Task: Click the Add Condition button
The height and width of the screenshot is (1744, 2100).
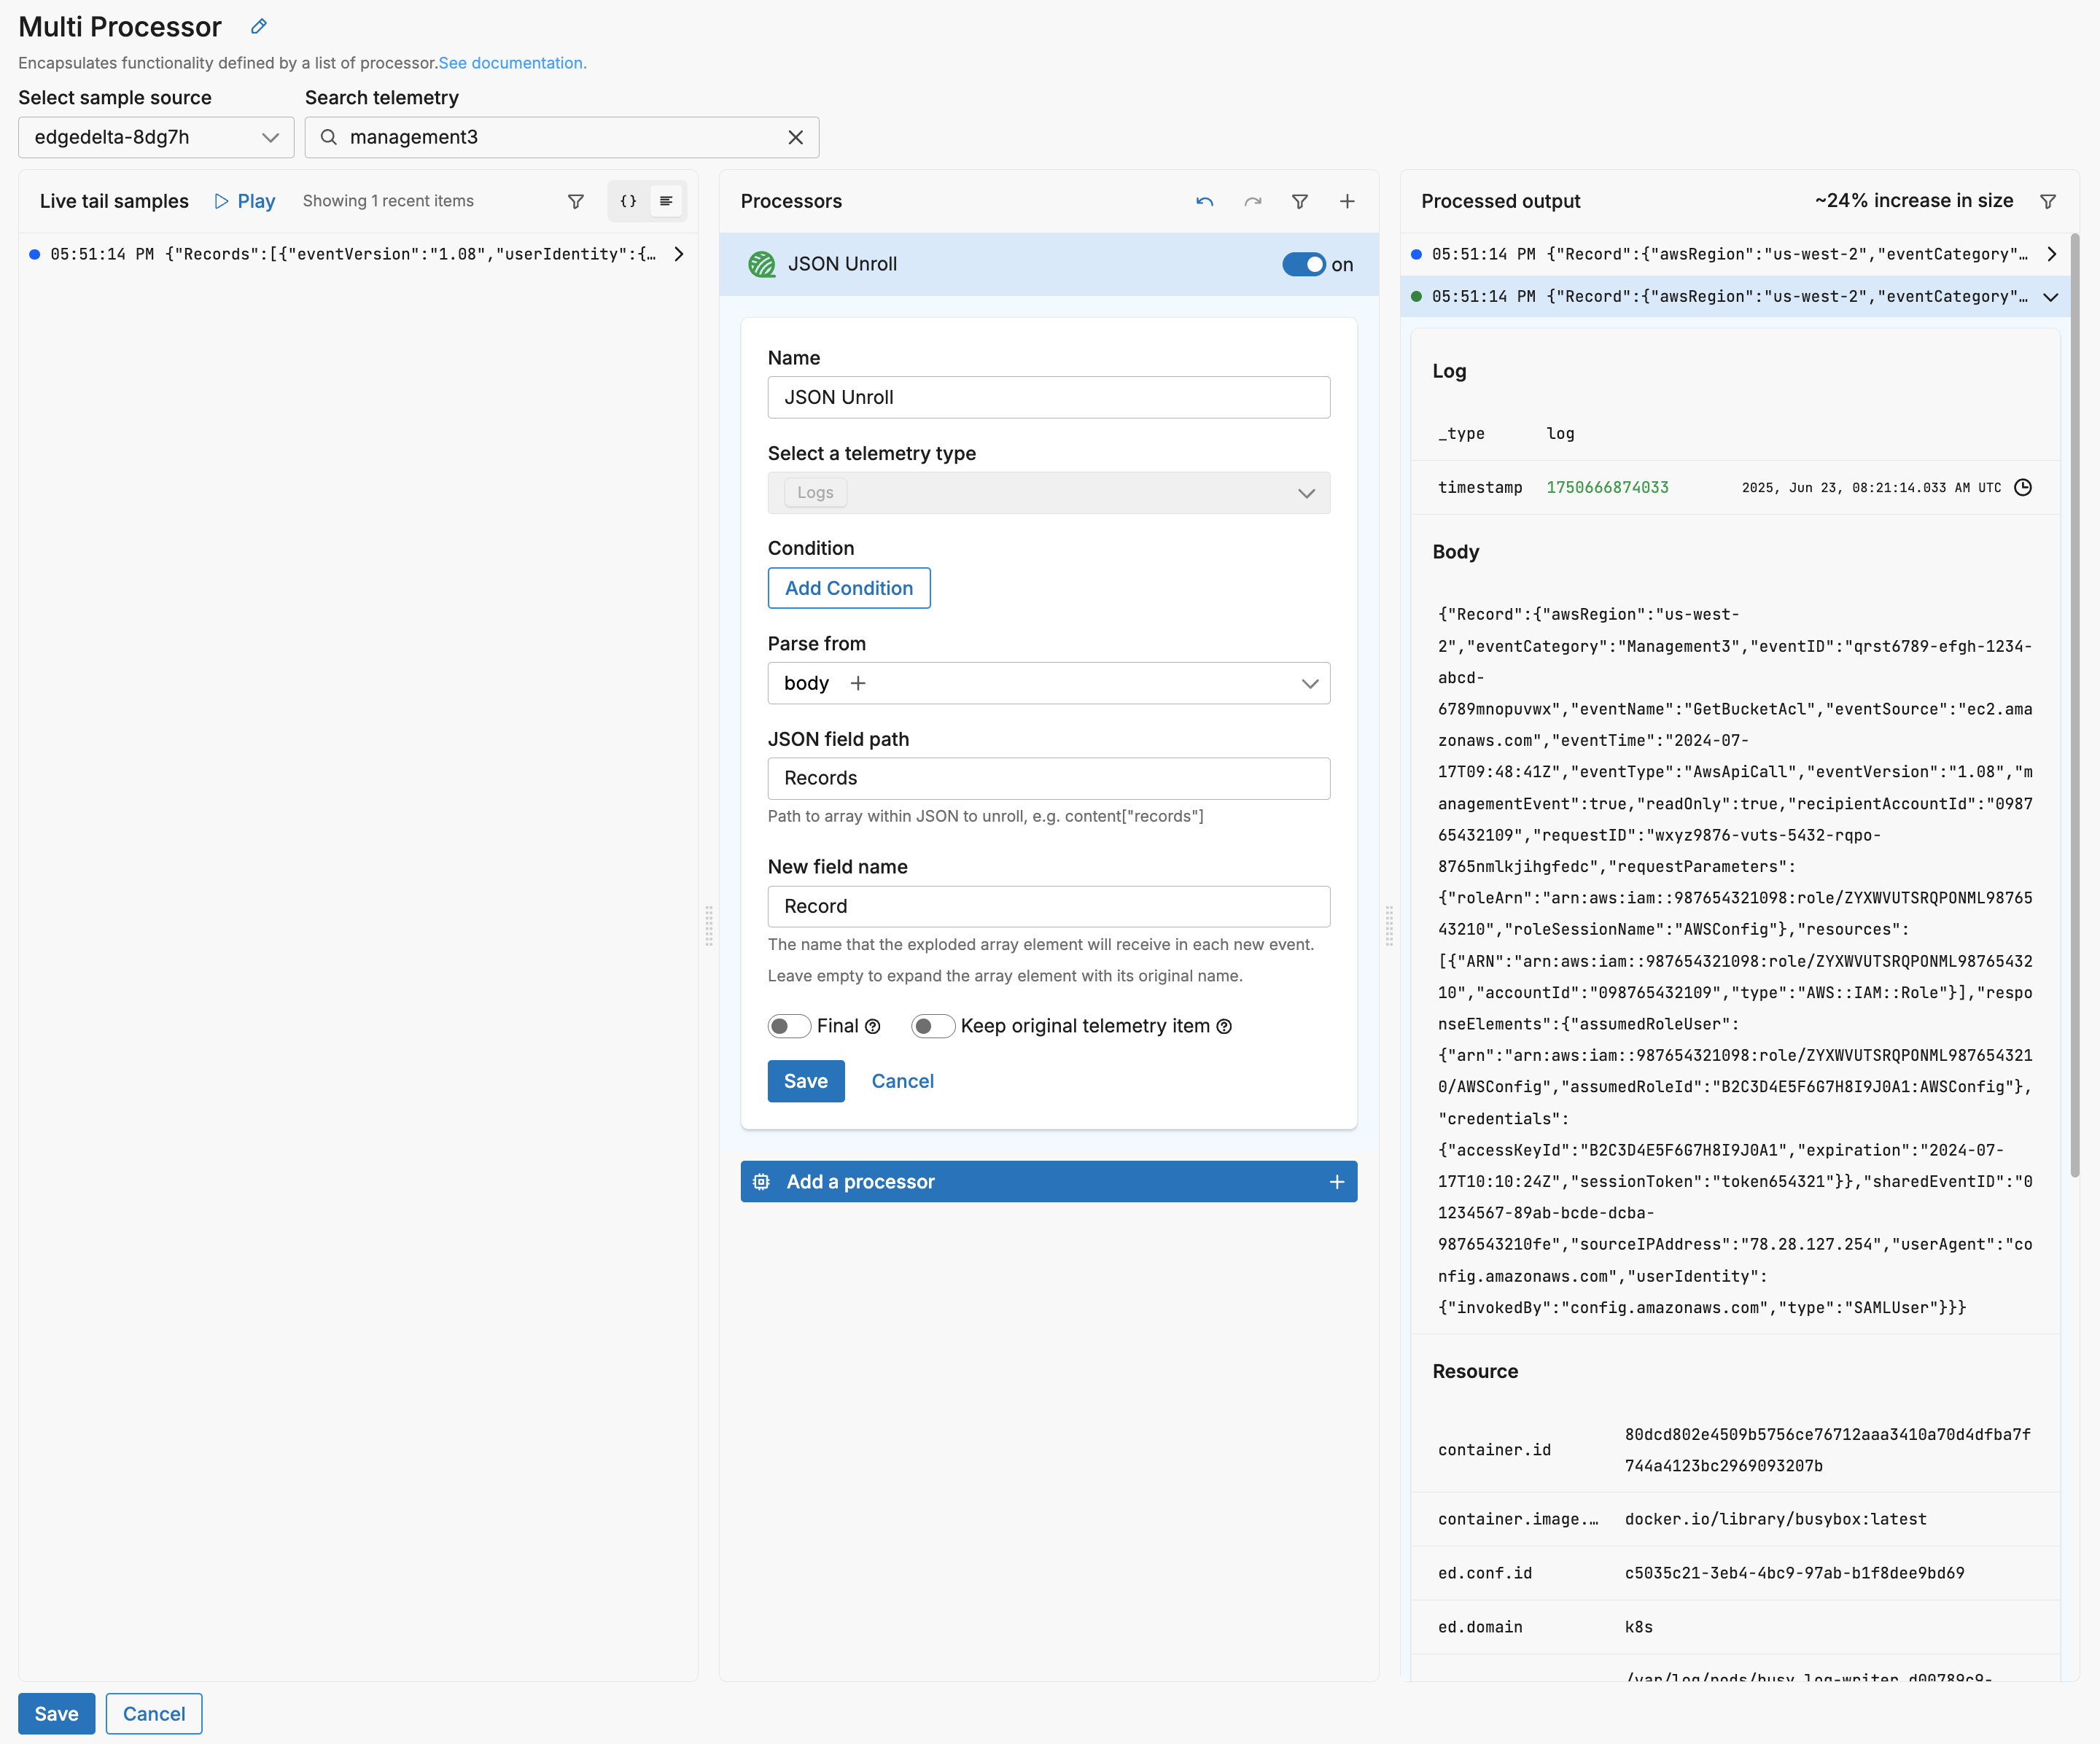Action: 849,589
